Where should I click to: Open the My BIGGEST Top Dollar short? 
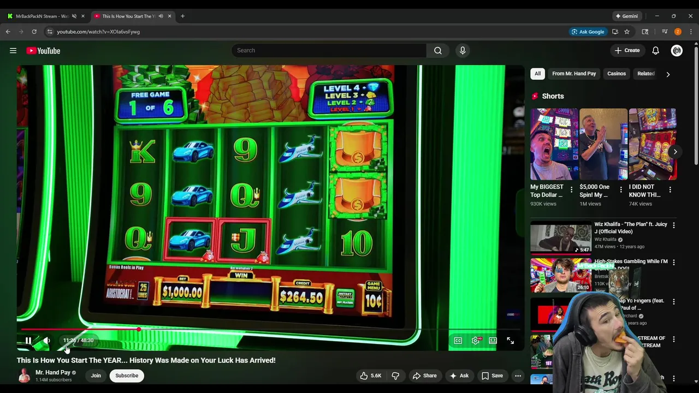pyautogui.click(x=554, y=144)
